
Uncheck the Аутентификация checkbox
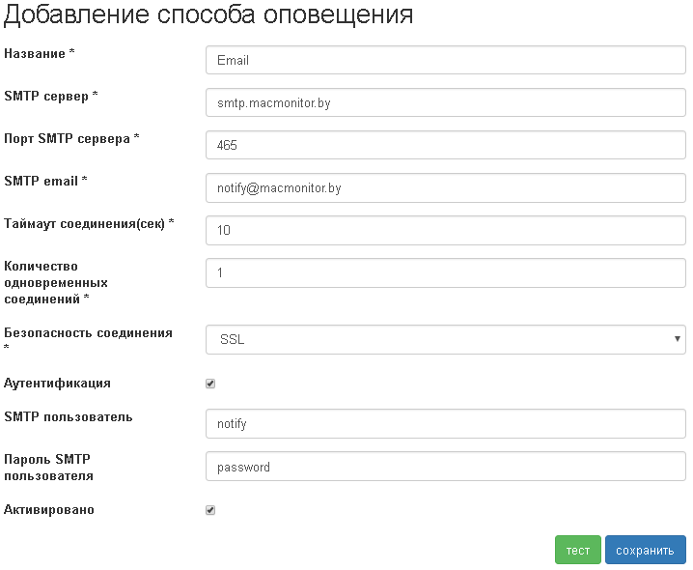pyautogui.click(x=210, y=384)
